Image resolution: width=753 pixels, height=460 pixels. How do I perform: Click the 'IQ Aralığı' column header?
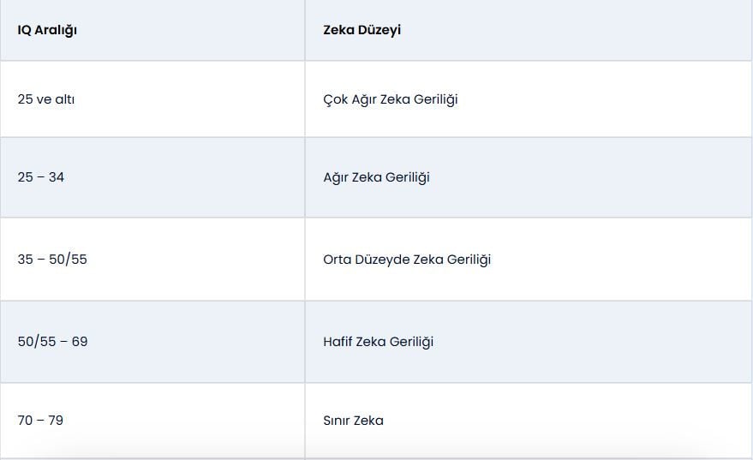[x=48, y=30]
